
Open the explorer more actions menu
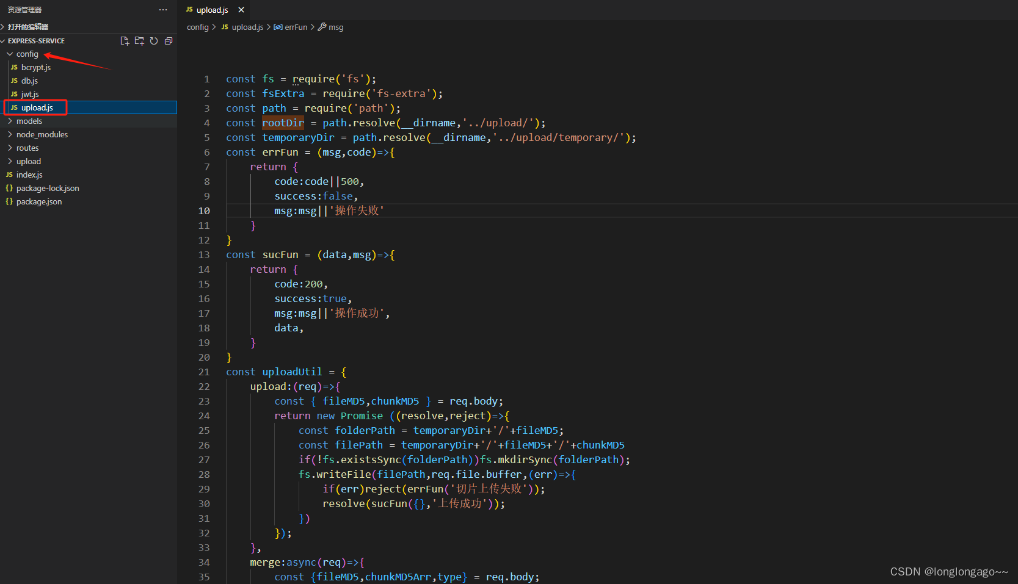(162, 10)
